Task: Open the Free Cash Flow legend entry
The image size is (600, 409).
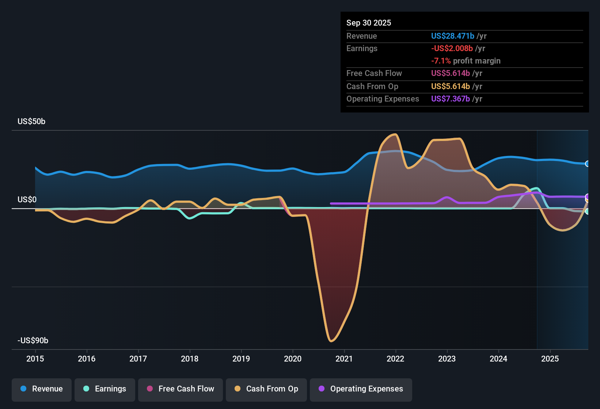Action: click(x=180, y=389)
